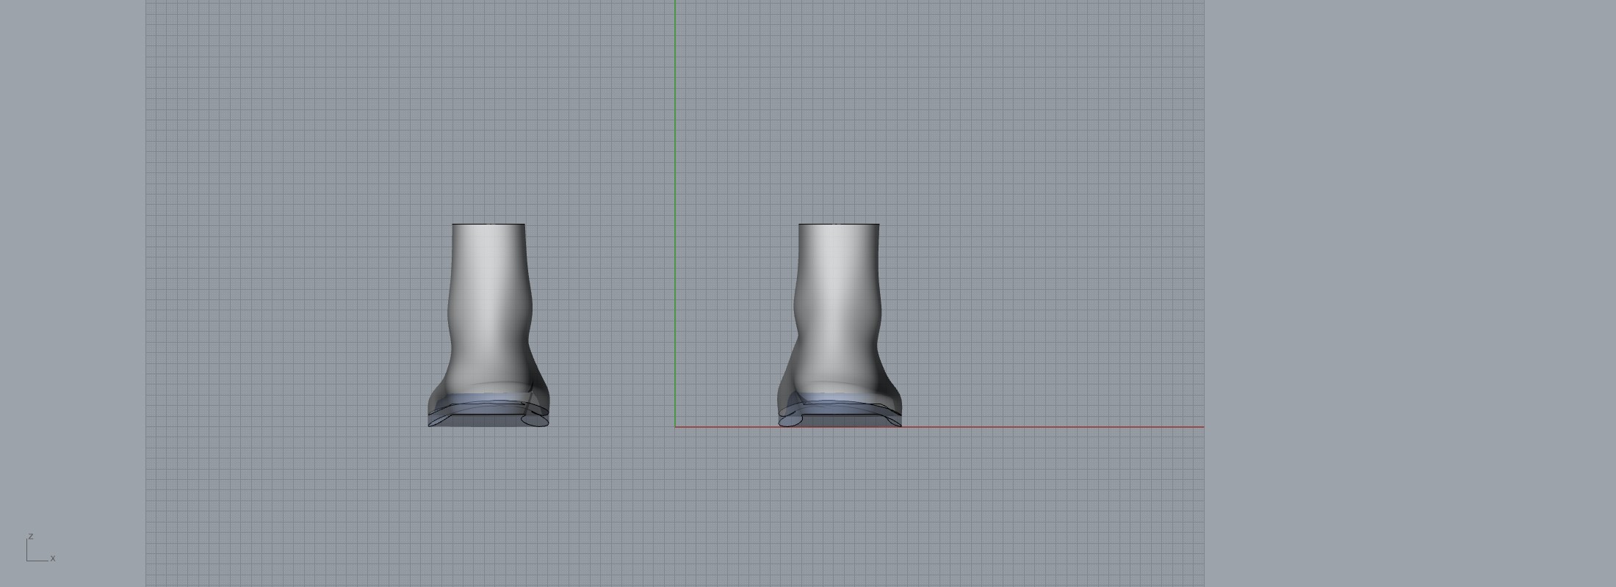The width and height of the screenshot is (1616, 587).
Task: Click the X label on the axis indicator
Action: (53, 558)
